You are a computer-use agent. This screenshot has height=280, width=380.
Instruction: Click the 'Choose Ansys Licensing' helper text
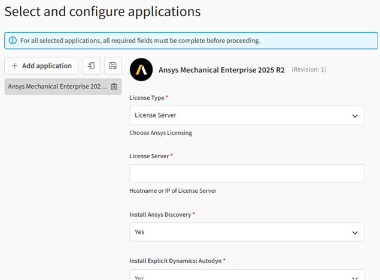coord(160,133)
